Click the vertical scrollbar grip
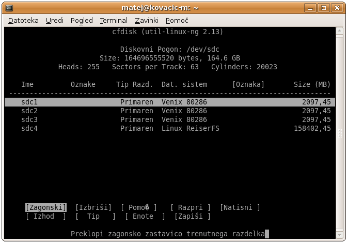Image resolution: width=347 pixels, height=243 pixels. [339, 133]
